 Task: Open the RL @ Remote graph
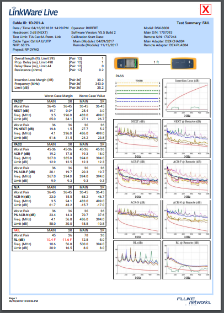coord(186,260)
